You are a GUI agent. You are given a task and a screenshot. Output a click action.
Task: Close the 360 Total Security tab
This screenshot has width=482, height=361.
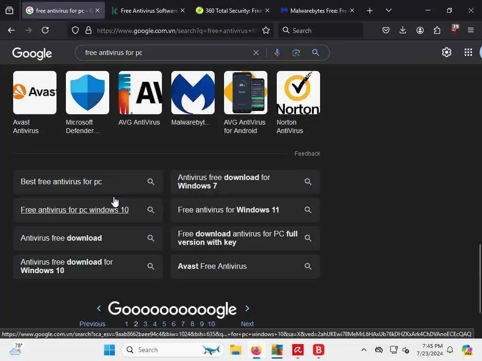click(x=267, y=11)
